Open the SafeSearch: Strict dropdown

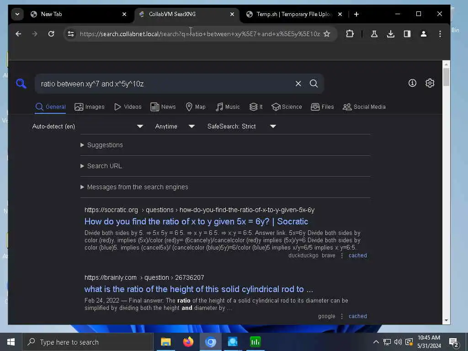[x=241, y=127]
